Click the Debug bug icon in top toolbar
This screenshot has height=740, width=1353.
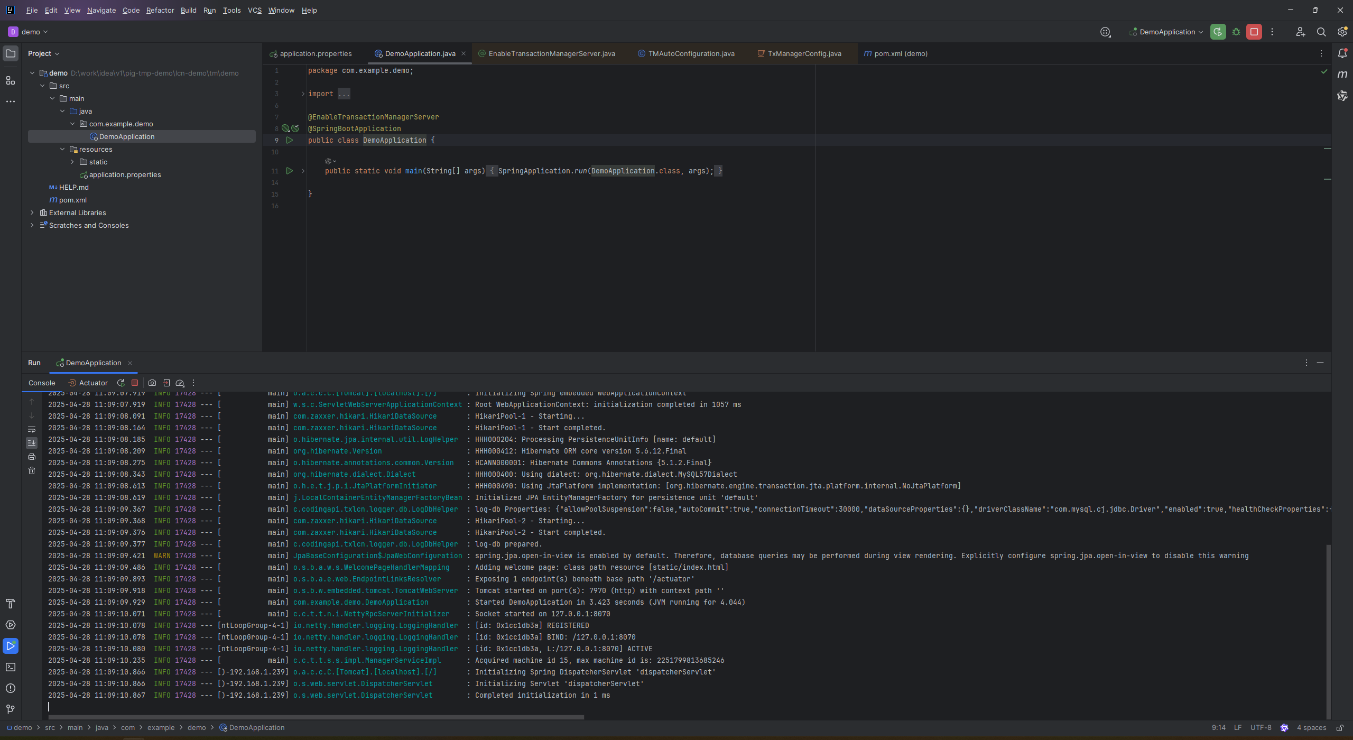click(1236, 32)
